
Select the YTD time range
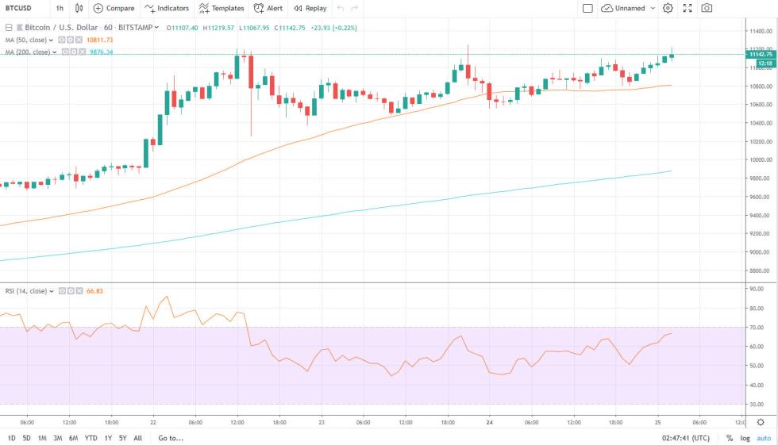tap(91, 438)
